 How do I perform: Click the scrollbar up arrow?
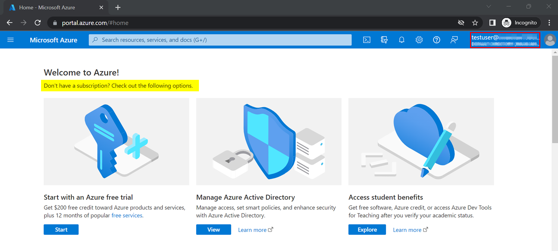click(x=555, y=52)
